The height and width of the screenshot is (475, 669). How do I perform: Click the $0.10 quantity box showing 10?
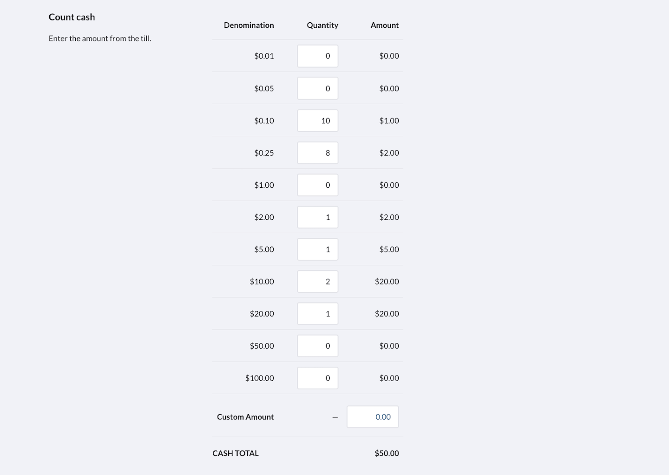317,120
